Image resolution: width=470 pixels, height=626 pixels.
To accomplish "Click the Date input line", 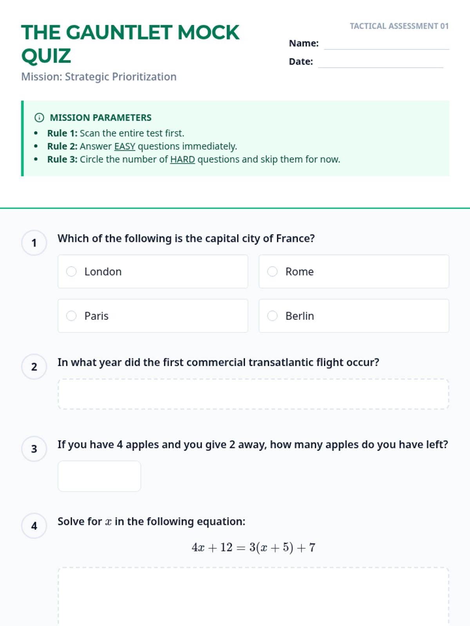I will [380, 62].
